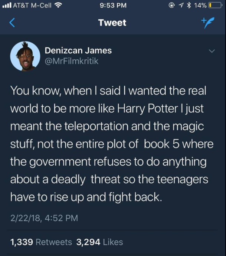Screen dimensions: 226x256
Task: Tap the location services arrow icon
Action: [181, 6]
